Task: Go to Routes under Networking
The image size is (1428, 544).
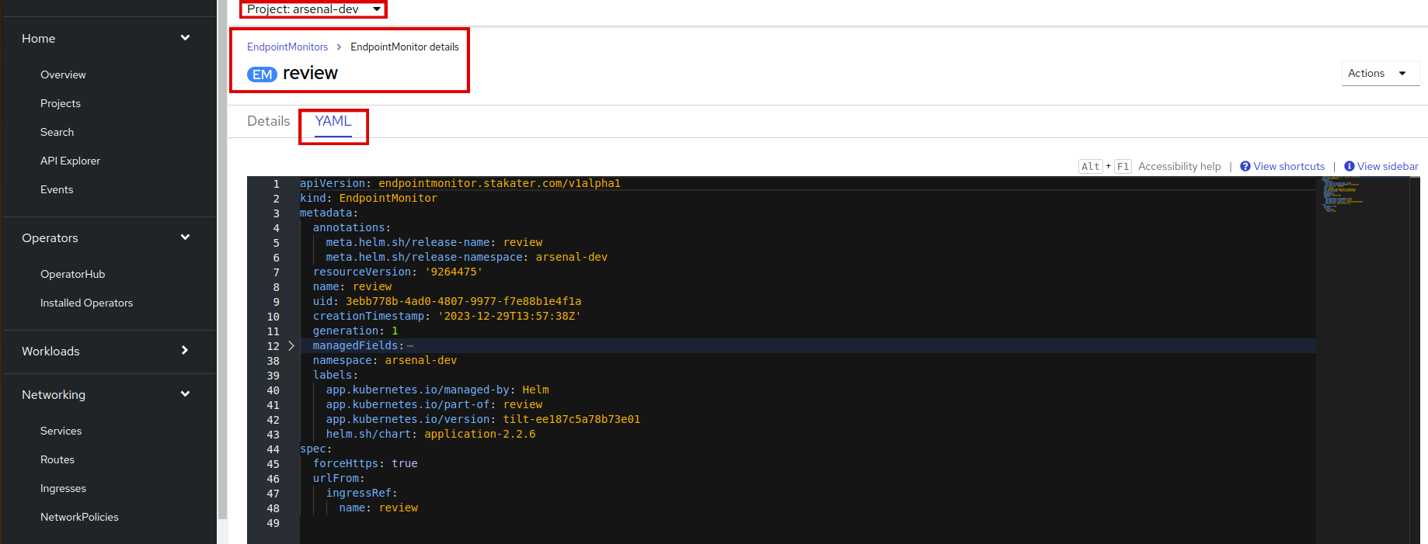Action: tap(57, 459)
